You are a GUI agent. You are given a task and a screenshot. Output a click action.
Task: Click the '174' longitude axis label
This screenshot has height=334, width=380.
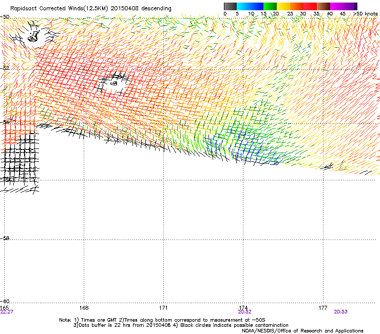tap(243, 308)
